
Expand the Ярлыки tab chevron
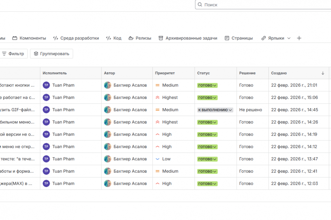(289, 38)
